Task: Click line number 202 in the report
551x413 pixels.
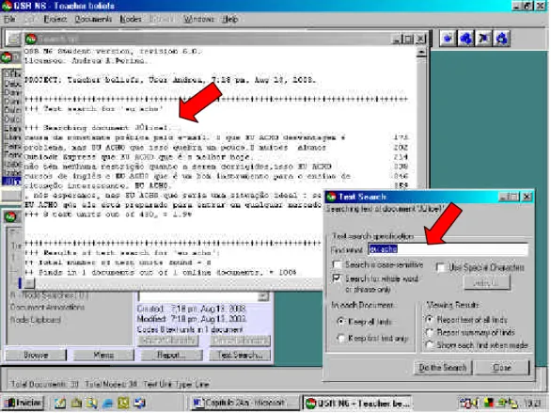Action: point(401,148)
